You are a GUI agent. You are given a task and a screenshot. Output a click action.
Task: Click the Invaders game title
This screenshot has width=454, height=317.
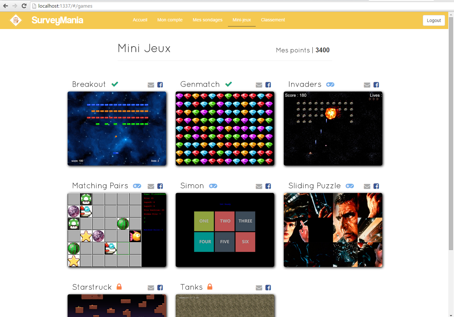coord(305,84)
